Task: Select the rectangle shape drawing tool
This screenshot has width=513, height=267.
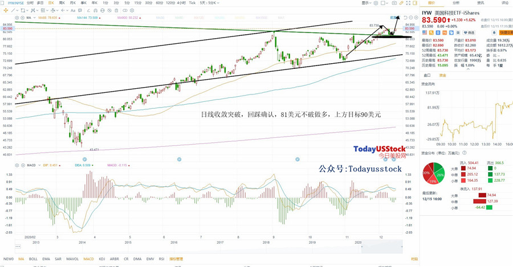Action: coord(23,10)
